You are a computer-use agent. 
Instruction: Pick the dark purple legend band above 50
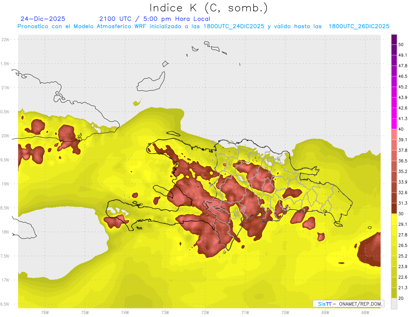coord(394,40)
